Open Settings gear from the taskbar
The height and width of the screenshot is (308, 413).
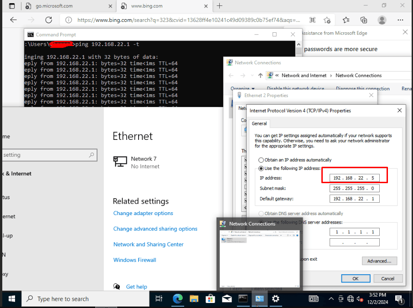(x=275, y=299)
